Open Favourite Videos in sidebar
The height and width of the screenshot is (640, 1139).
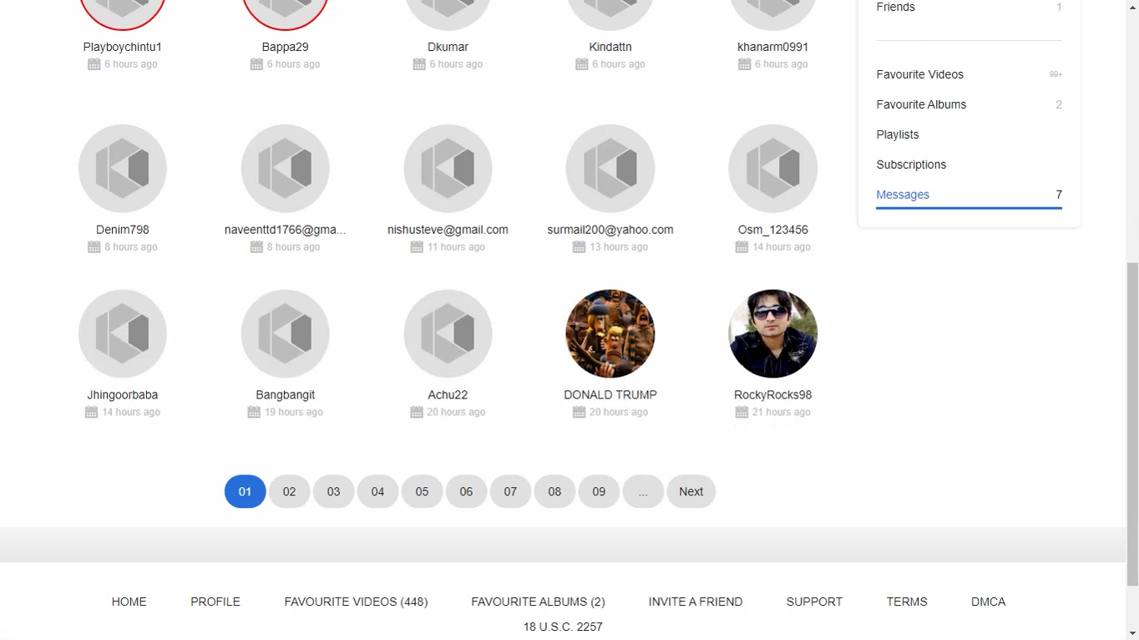919,74
